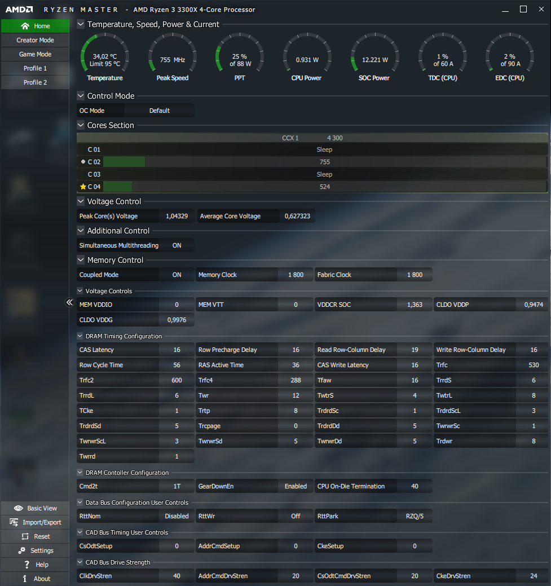Click the C 01 Sleep row
Image resolution: width=551 pixels, height=586 pixels.
tap(312, 149)
